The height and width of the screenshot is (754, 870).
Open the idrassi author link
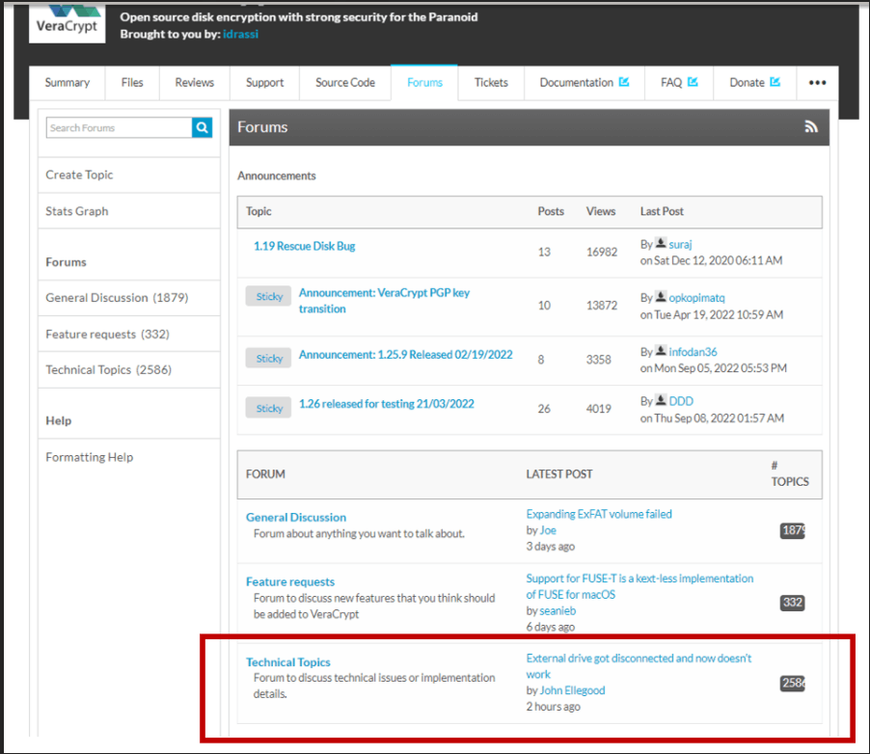[x=240, y=34]
